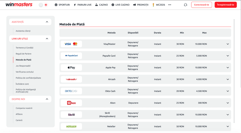This screenshot has width=241, height=133.
Task: Click the Înregistrează-te button
Action: [x=226, y=5]
